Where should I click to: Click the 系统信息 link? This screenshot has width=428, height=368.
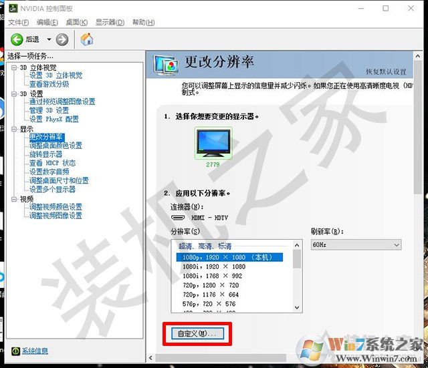coord(35,351)
